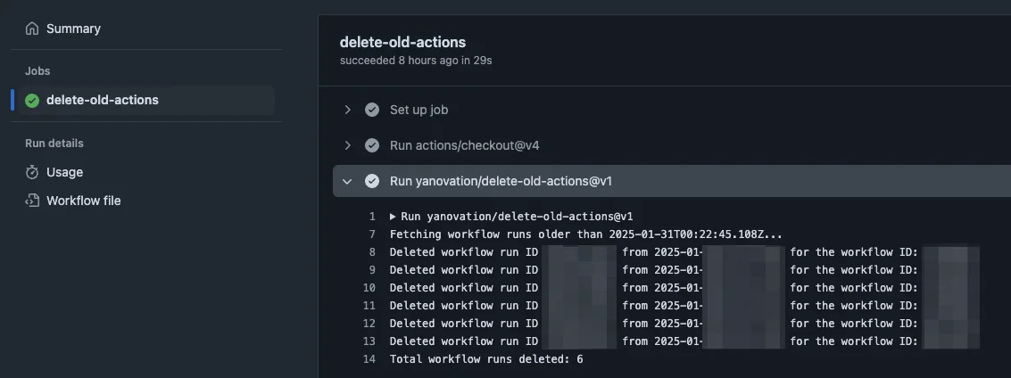Click log line number 10

(x=369, y=288)
